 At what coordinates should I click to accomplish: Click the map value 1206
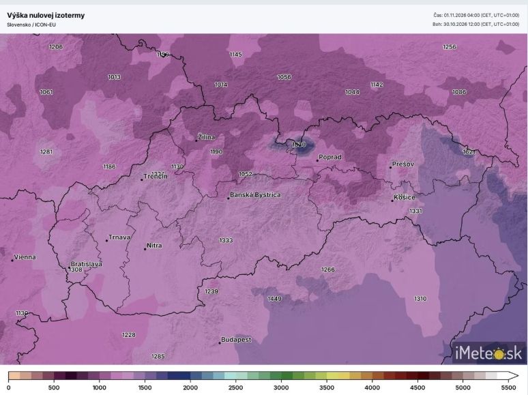click(x=56, y=47)
